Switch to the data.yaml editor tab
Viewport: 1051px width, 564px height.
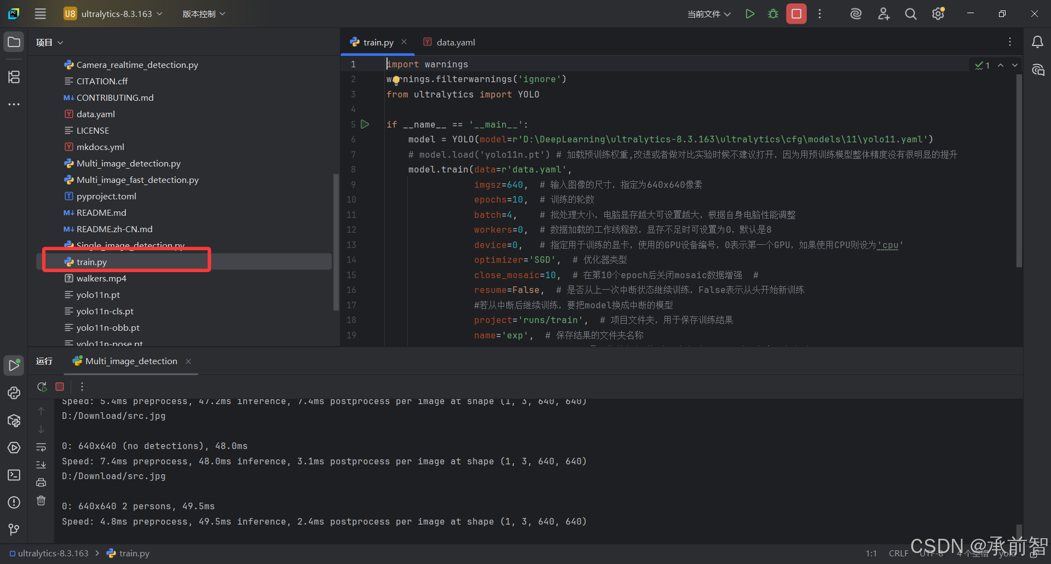click(x=449, y=42)
